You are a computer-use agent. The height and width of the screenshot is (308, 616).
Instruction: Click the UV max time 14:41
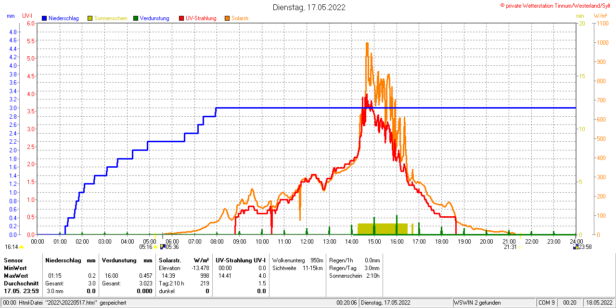coord(225,276)
